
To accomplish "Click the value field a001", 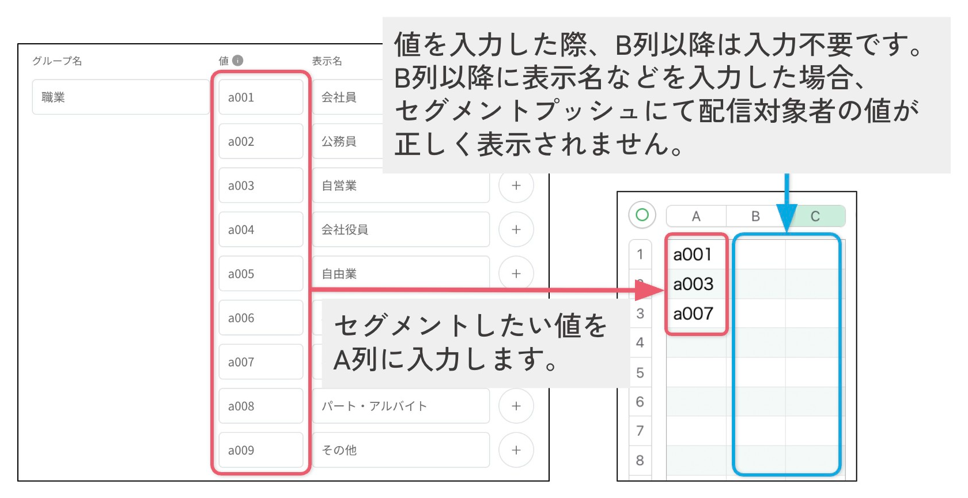I will [x=261, y=97].
